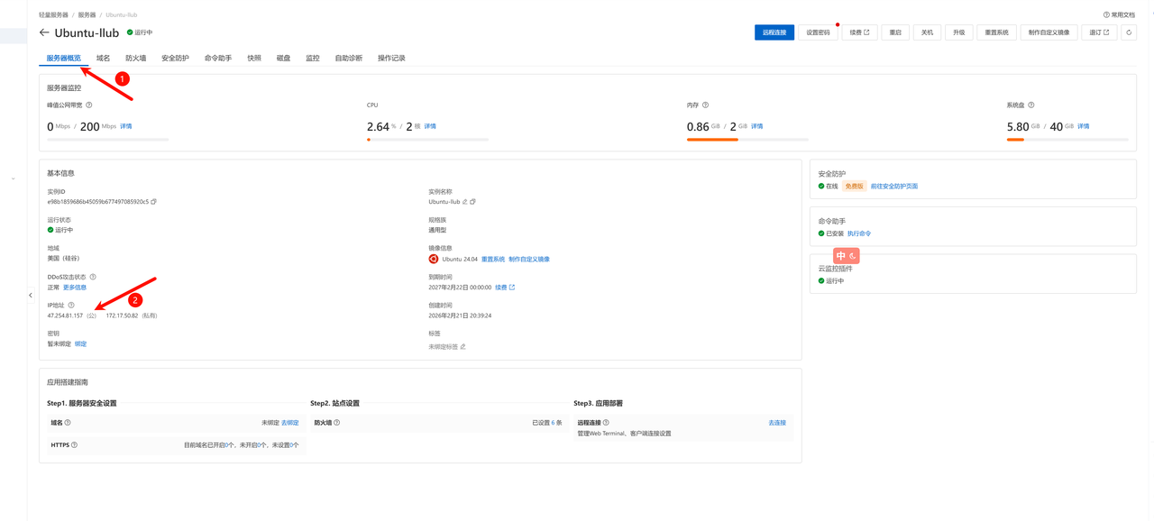Click the public IP 47.254.81.157
Screen dimensions: 1154x521
pos(65,316)
